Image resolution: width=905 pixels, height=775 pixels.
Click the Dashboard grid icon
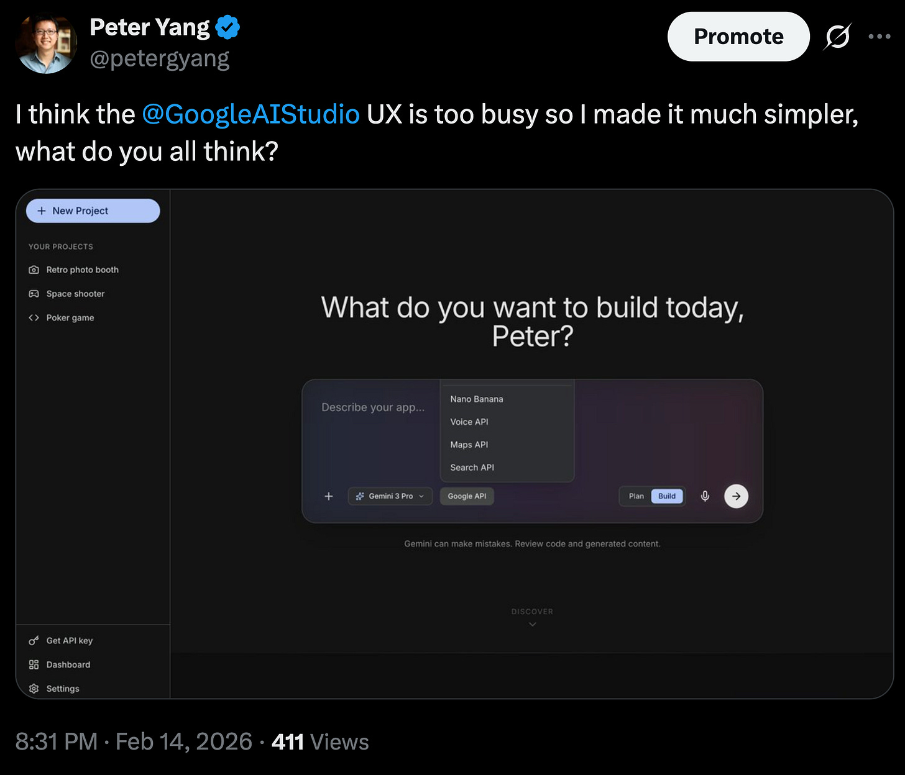[x=34, y=664]
